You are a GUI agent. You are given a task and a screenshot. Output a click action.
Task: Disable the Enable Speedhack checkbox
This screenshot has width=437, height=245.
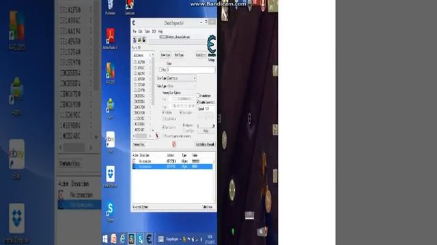[198, 102]
